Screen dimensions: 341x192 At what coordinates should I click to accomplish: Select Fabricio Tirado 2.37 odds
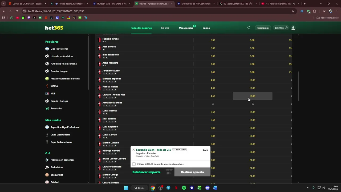[213, 40]
